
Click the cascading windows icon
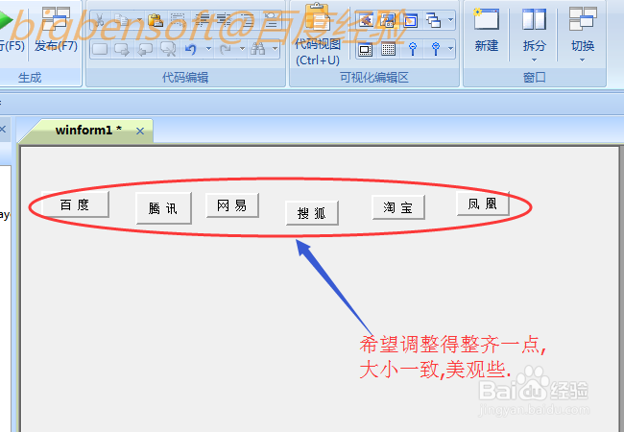[433, 20]
